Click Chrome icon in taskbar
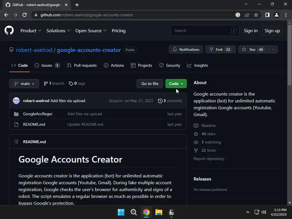The image size is (292, 219). 146,212
